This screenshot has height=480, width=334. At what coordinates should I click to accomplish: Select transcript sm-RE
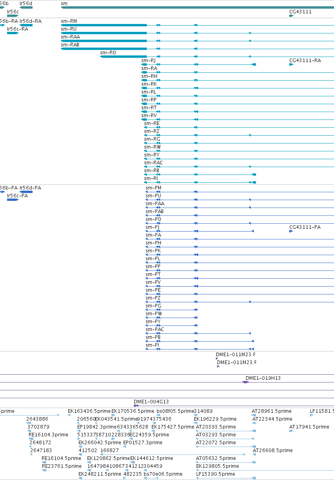point(152,123)
